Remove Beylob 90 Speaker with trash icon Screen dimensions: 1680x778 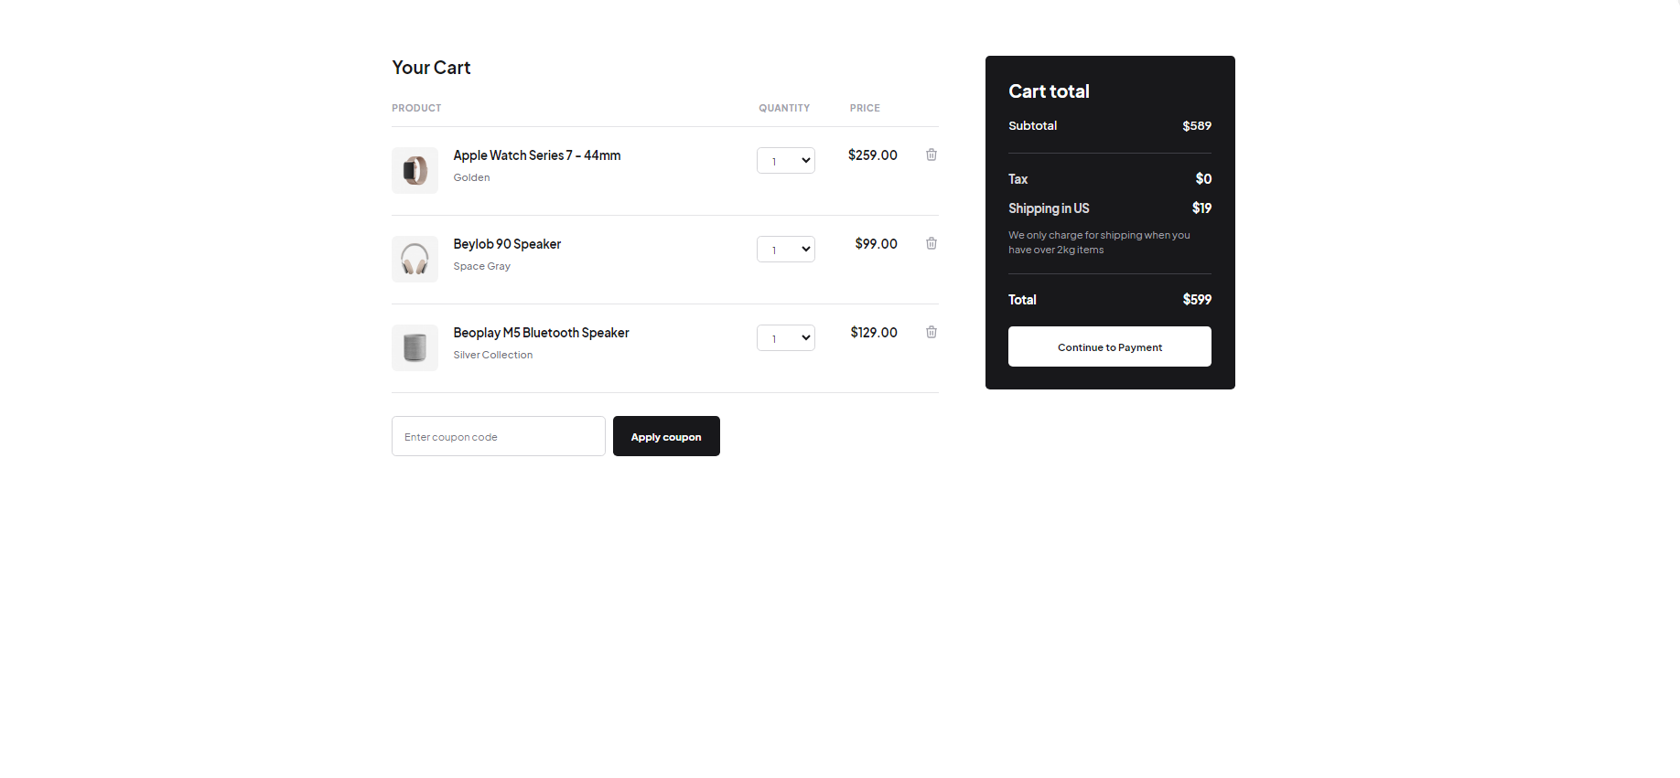(931, 243)
